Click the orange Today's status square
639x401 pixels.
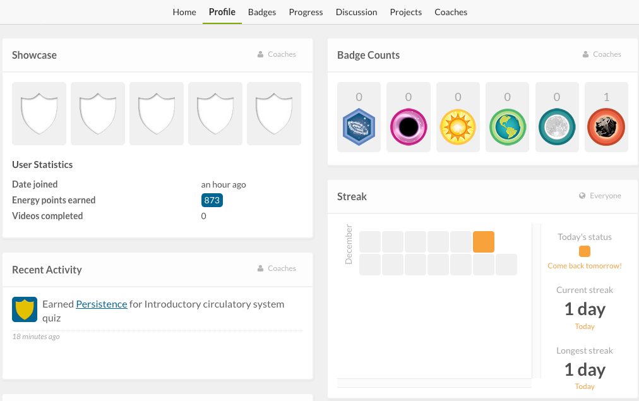click(x=585, y=251)
